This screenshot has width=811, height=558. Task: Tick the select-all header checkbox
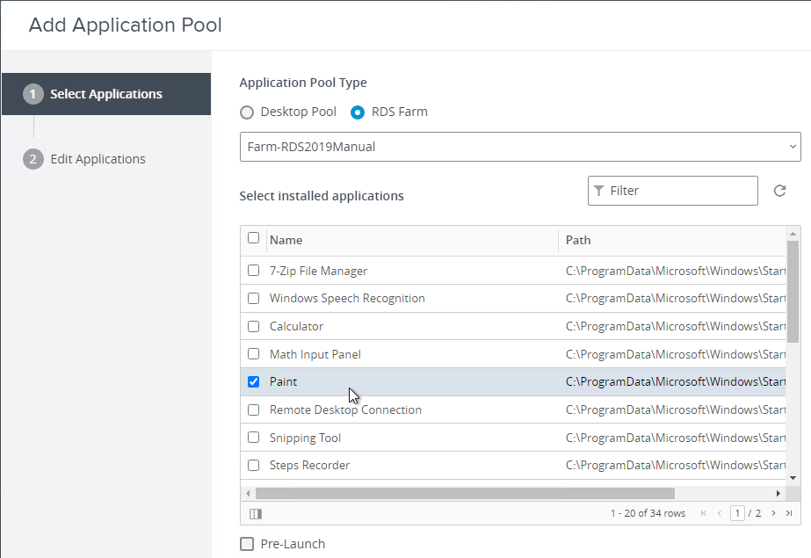pyautogui.click(x=253, y=238)
